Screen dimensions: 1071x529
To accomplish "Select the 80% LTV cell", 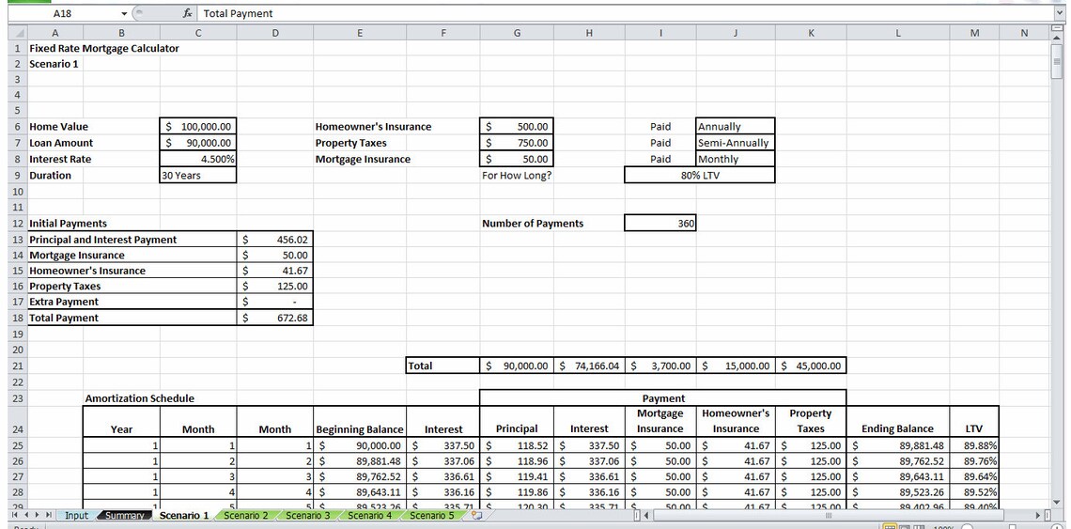I will 699,176.
